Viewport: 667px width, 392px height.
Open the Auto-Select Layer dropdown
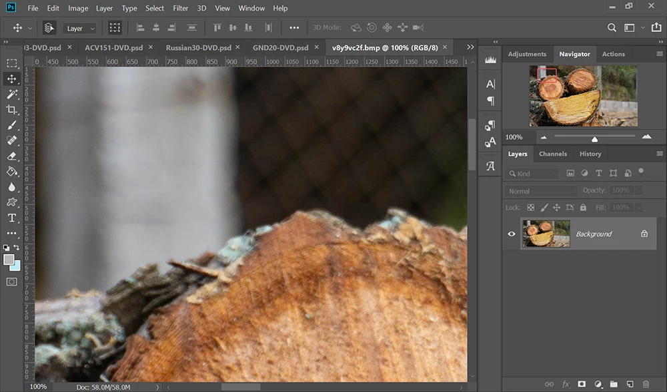point(80,29)
